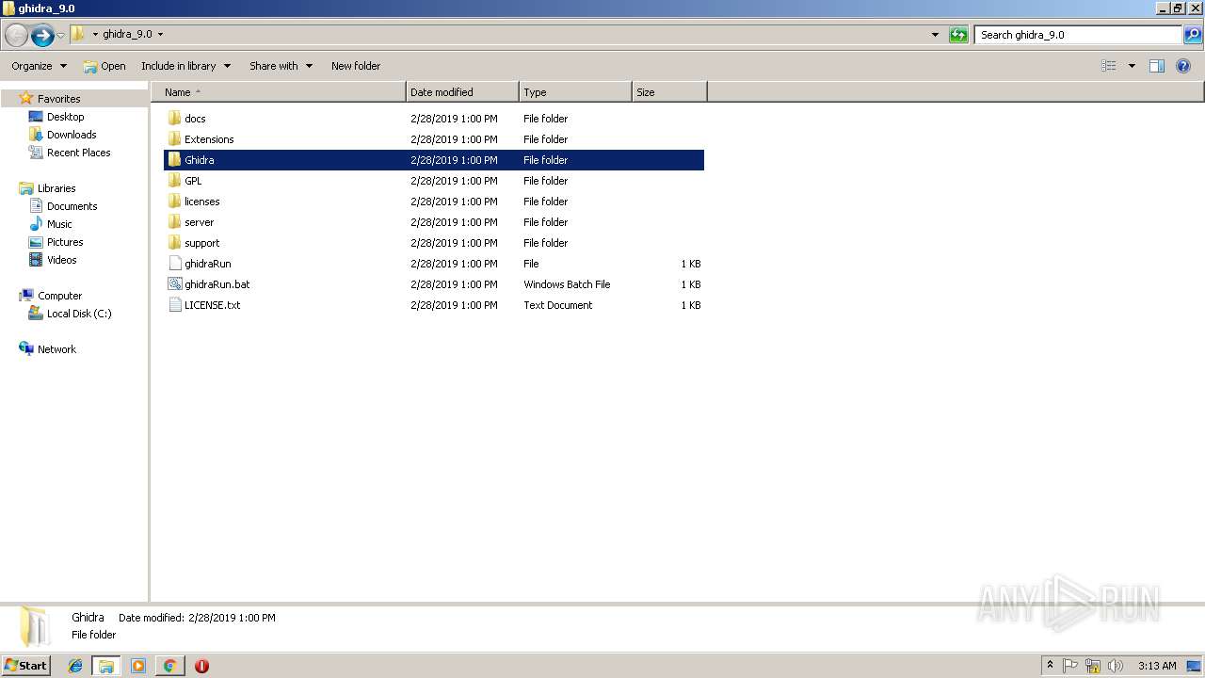Open the Share with menu
Viewport: 1205px width, 678px height.
[x=281, y=66]
